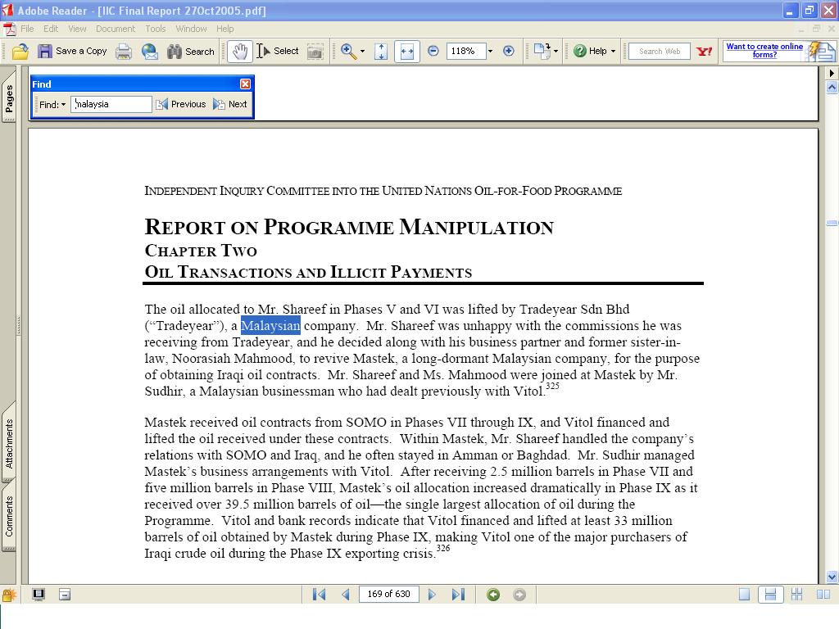Click the Fit Page height icon
The width and height of the screenshot is (839, 629).
click(x=381, y=52)
